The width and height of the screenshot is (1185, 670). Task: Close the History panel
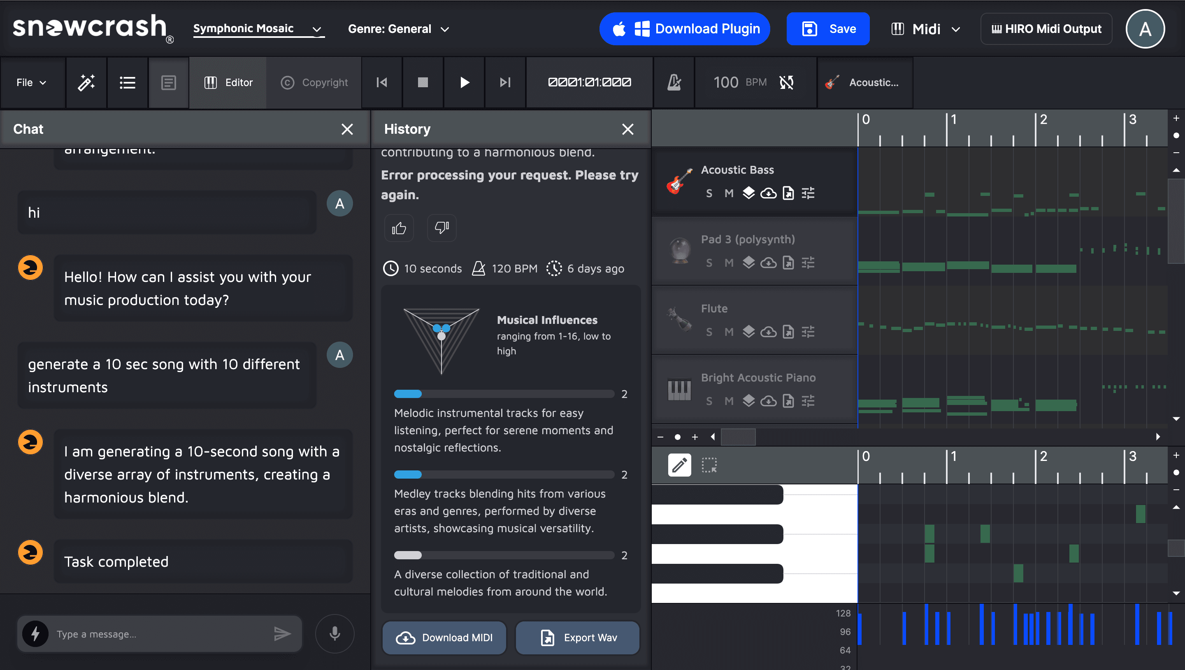[x=627, y=129]
